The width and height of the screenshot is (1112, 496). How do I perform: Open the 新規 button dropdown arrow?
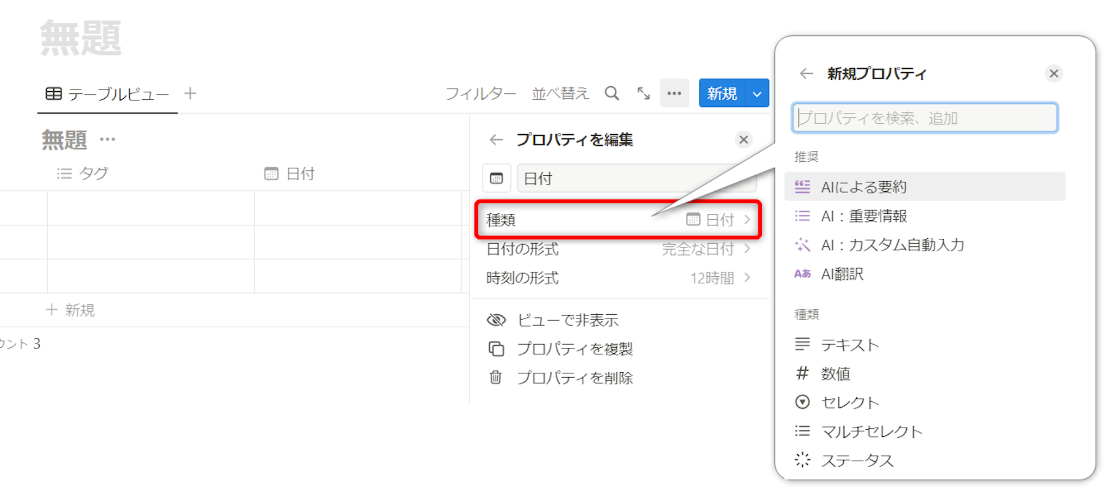(x=757, y=94)
